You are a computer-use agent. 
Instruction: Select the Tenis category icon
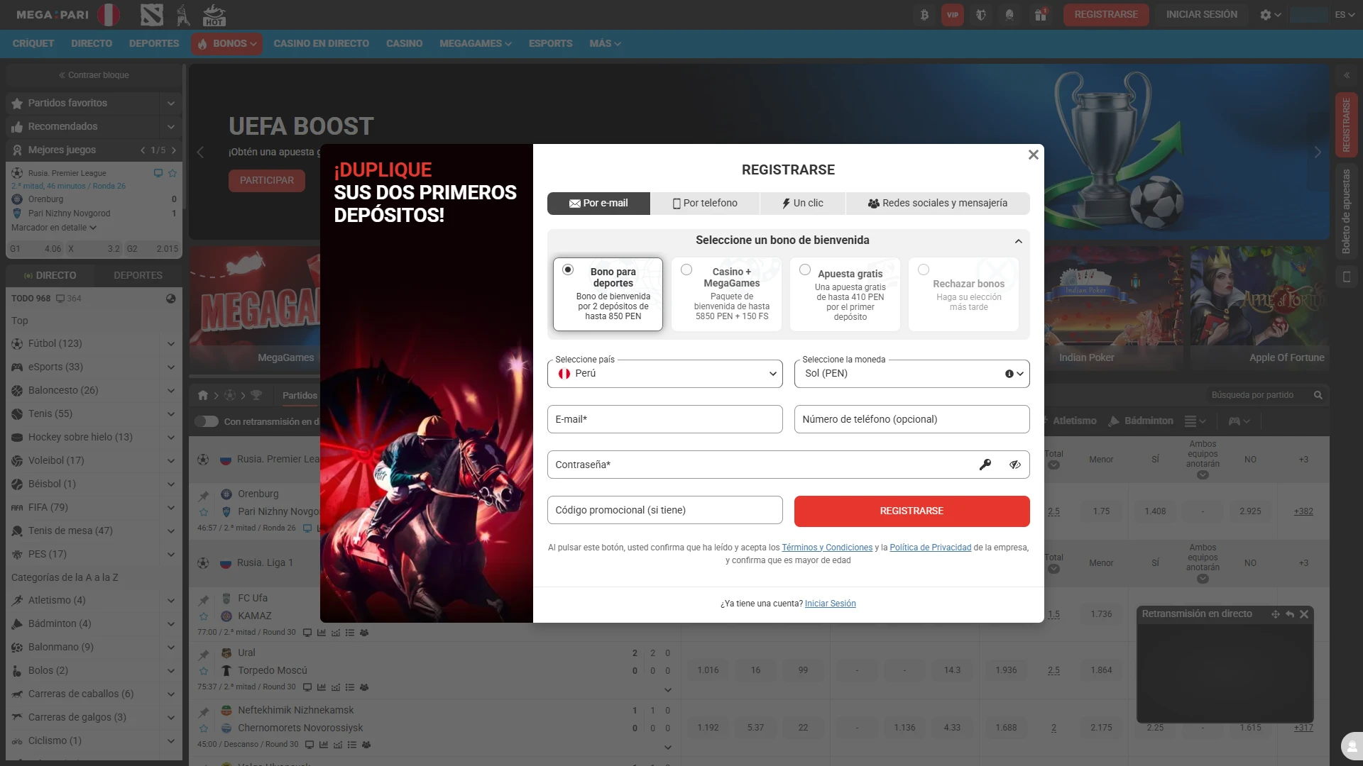click(17, 413)
